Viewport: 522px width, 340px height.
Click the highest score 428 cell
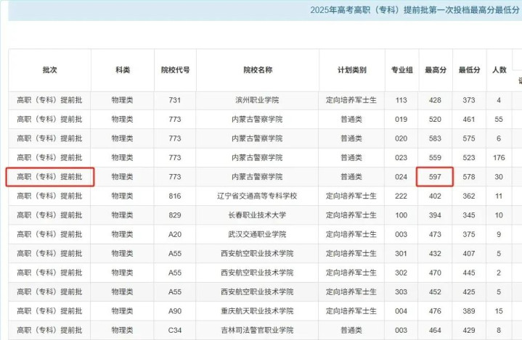click(435, 100)
